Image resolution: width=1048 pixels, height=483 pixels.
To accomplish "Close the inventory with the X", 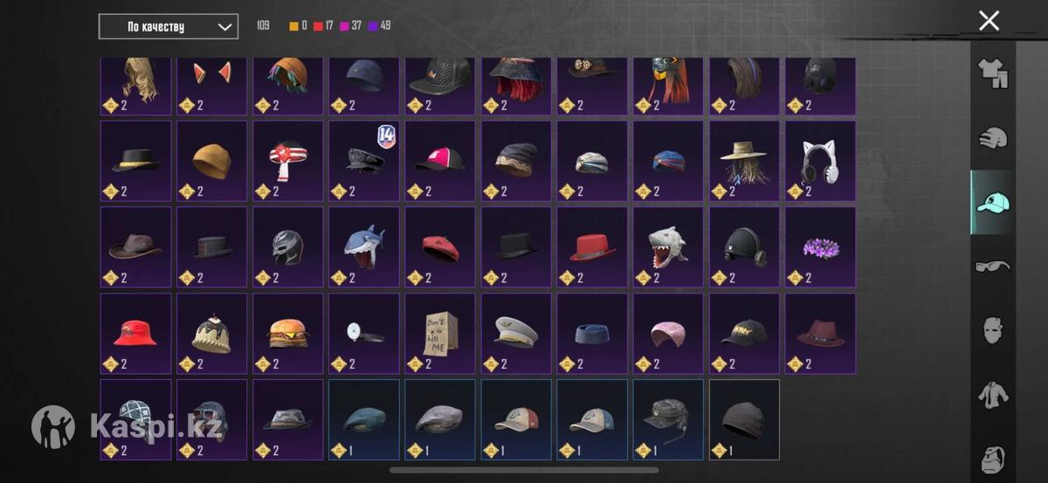I will click(x=989, y=21).
